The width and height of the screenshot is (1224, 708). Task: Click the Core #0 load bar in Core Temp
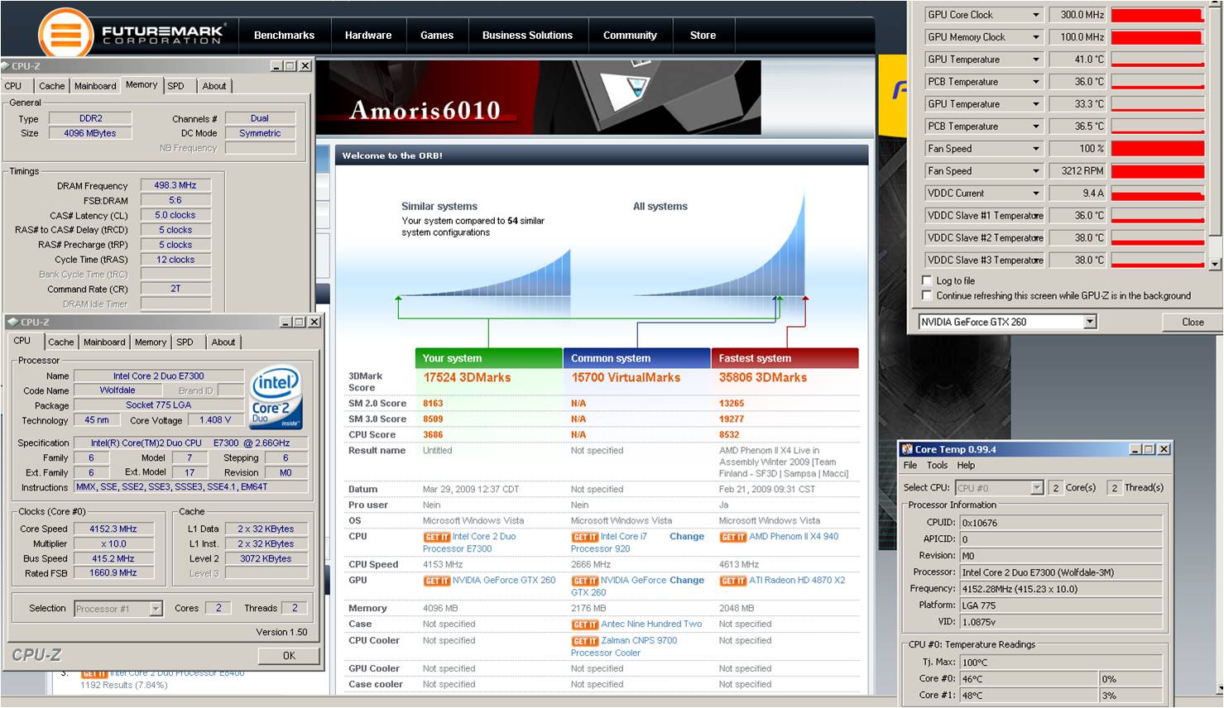(x=1130, y=679)
